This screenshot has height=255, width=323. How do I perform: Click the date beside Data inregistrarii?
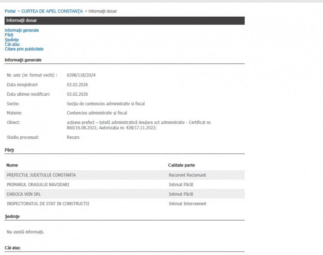pyautogui.click(x=75, y=85)
